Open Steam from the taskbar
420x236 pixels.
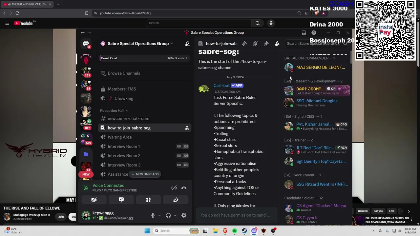(244, 231)
